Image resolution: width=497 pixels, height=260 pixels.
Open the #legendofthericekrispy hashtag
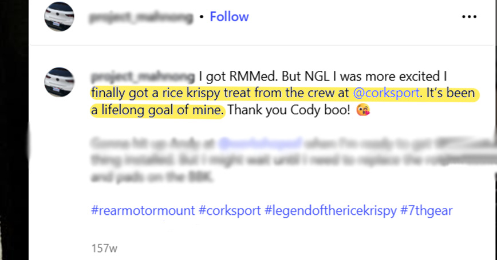330,210
